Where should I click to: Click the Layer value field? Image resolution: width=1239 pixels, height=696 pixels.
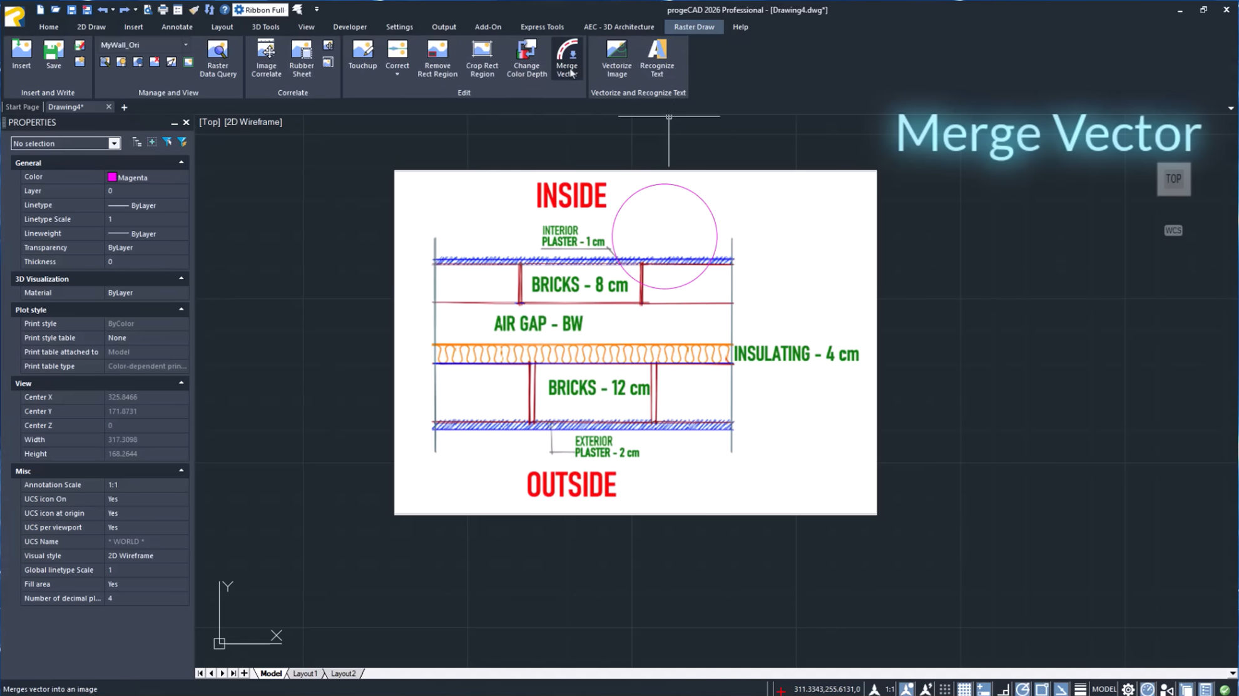pos(147,191)
